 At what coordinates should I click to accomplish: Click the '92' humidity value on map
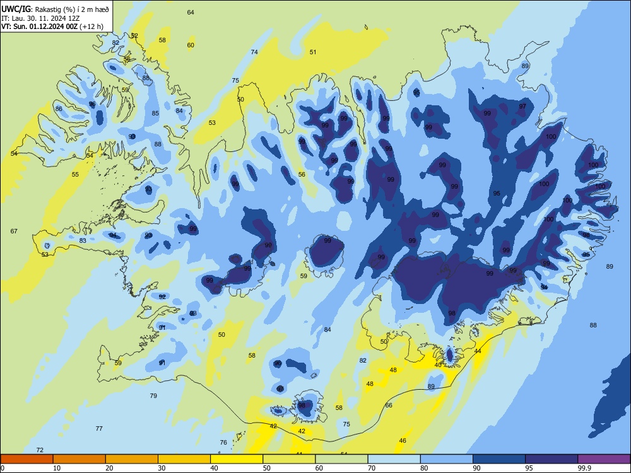(162, 297)
